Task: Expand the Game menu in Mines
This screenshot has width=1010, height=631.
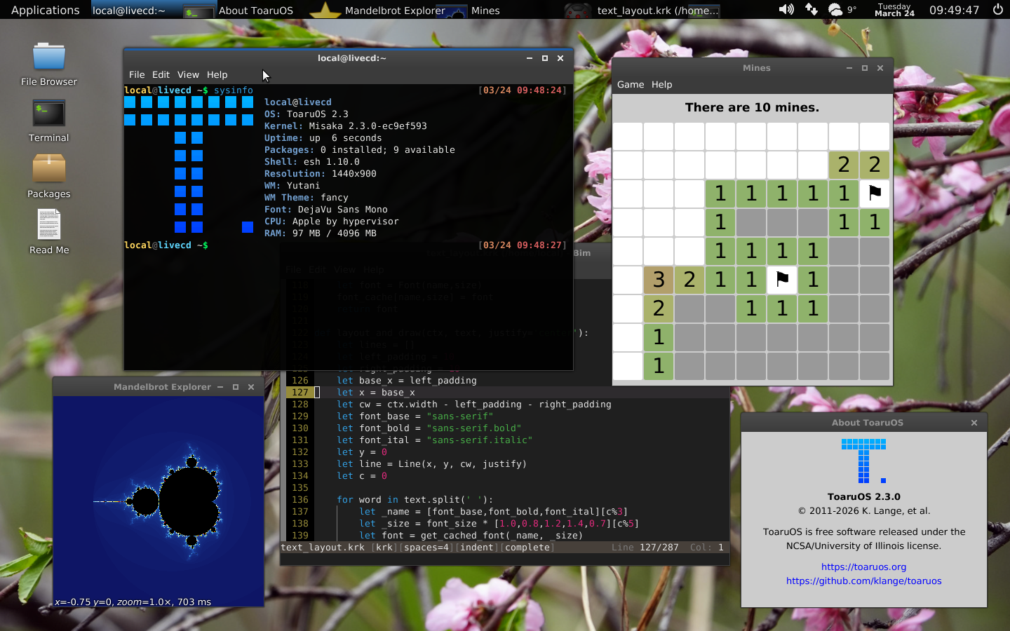Action: pos(630,84)
